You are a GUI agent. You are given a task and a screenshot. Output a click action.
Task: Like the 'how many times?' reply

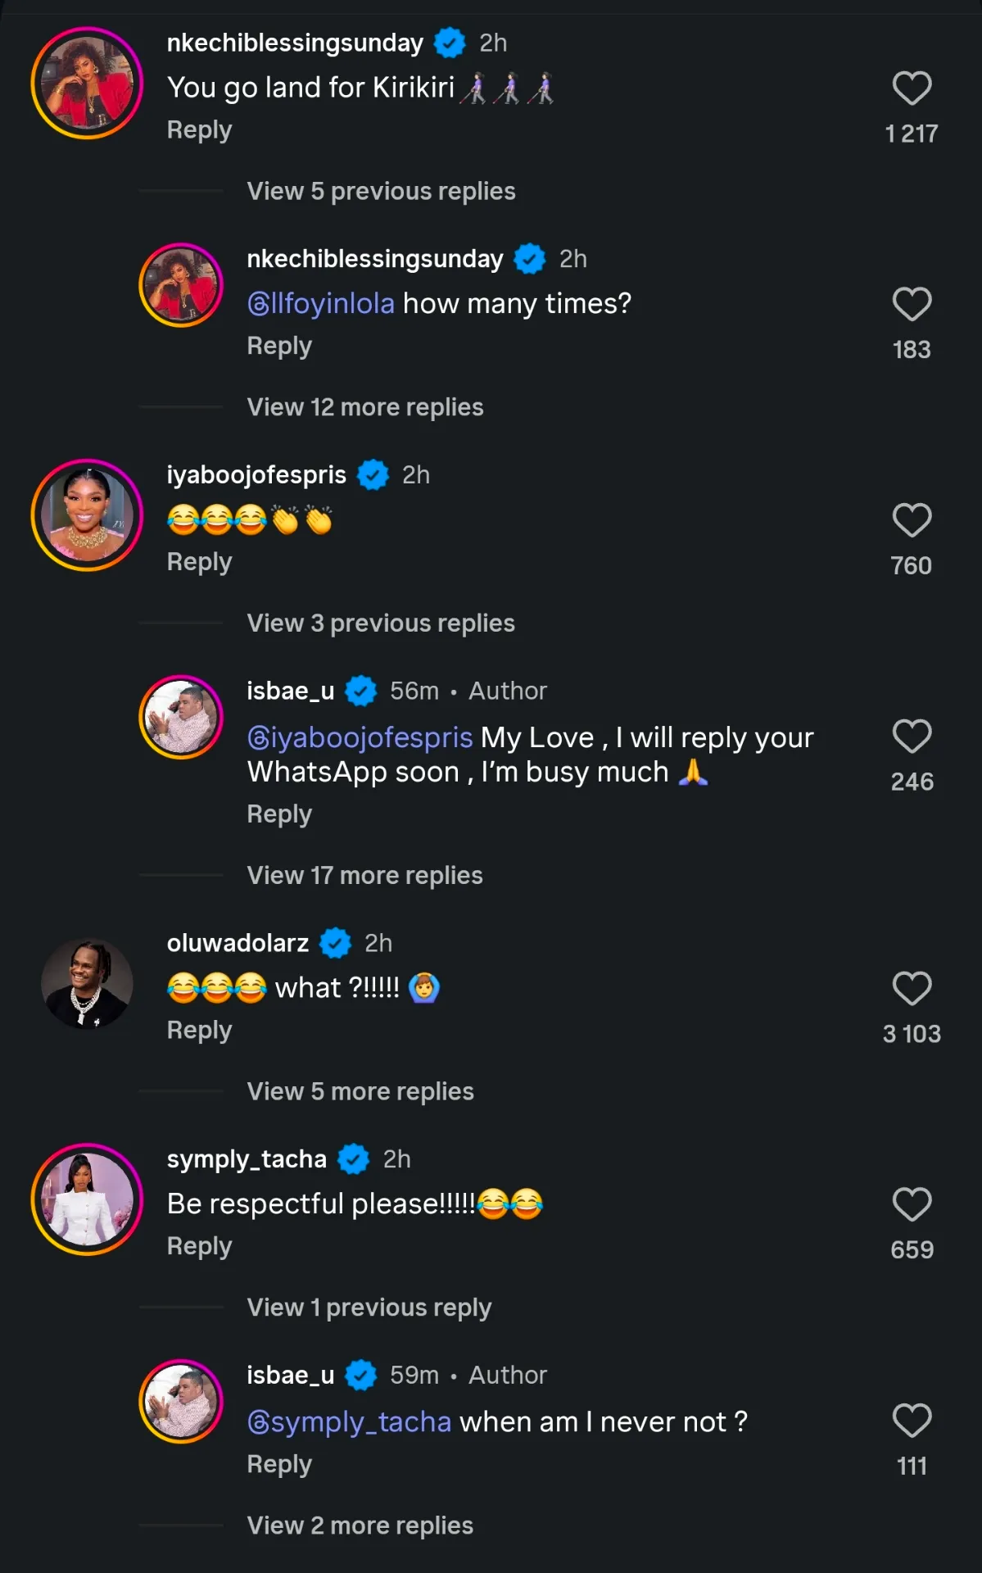click(912, 305)
